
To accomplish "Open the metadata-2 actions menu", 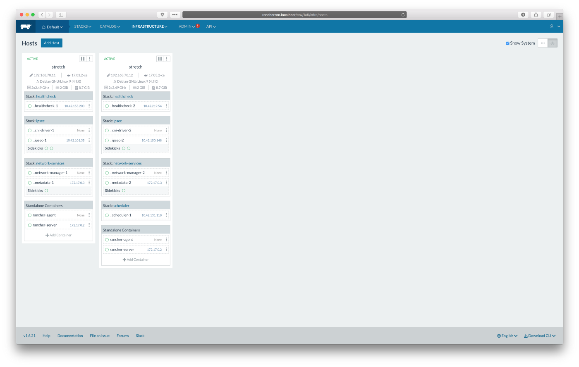I will click(166, 183).
